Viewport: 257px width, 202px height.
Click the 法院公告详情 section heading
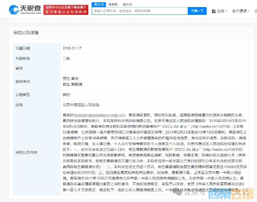(26, 33)
